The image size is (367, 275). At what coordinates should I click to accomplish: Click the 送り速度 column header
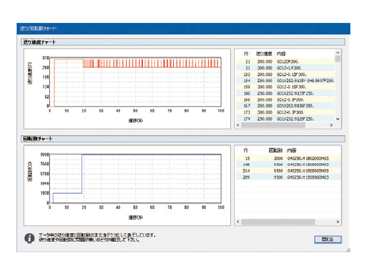pos(264,54)
